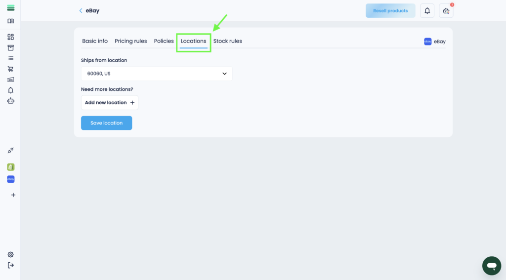The height and width of the screenshot is (280, 506).
Task: Open the list icon in sidebar
Action: (x=10, y=58)
